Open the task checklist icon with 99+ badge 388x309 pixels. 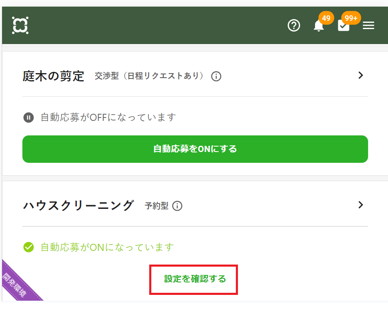pos(344,25)
